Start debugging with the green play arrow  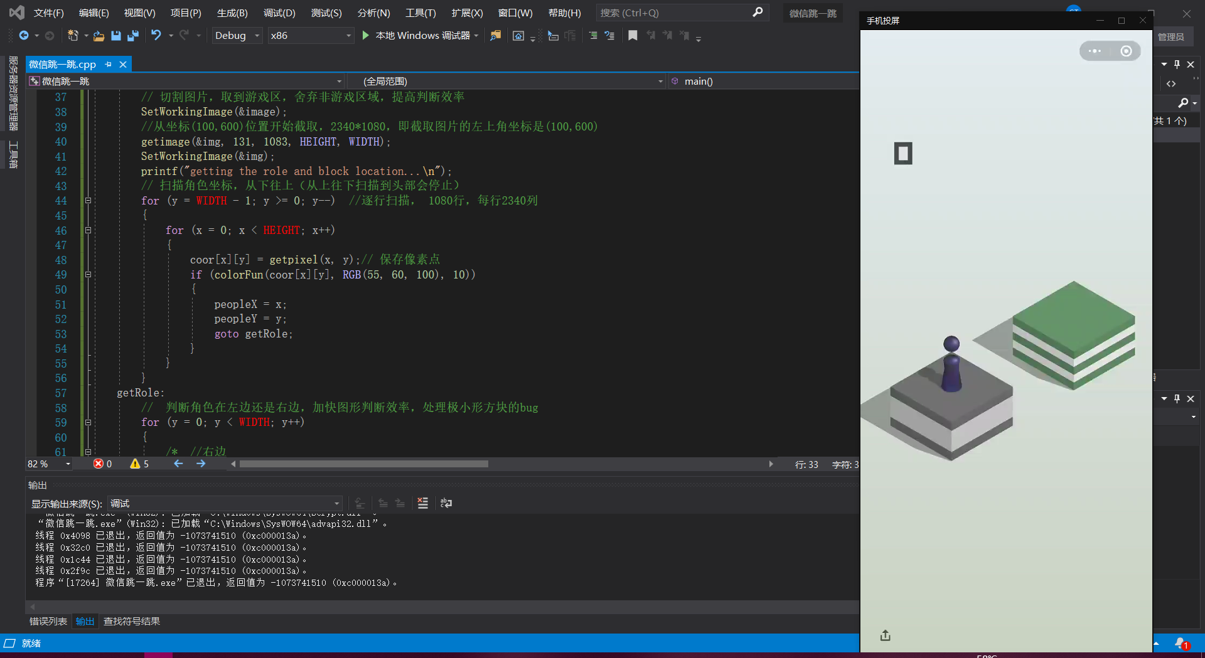tap(366, 36)
